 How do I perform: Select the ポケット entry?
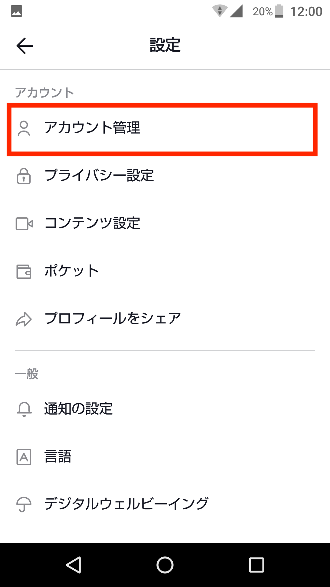pos(71,271)
